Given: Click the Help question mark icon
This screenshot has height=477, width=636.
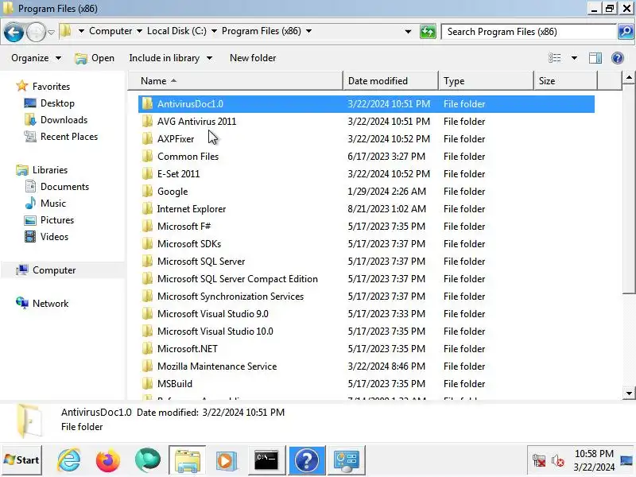Looking at the screenshot, I should point(618,58).
